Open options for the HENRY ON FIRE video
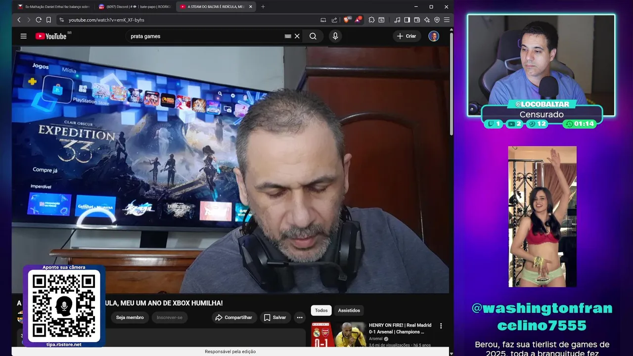 441,326
